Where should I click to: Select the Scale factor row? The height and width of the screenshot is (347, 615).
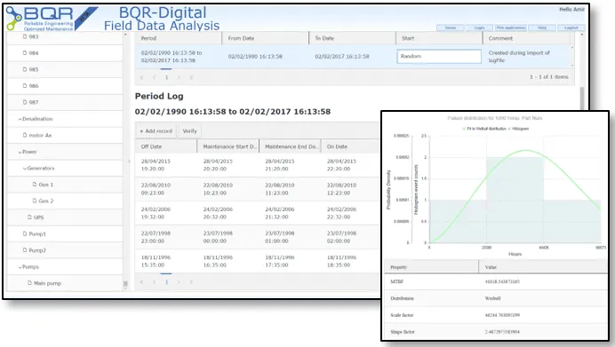[x=496, y=315]
